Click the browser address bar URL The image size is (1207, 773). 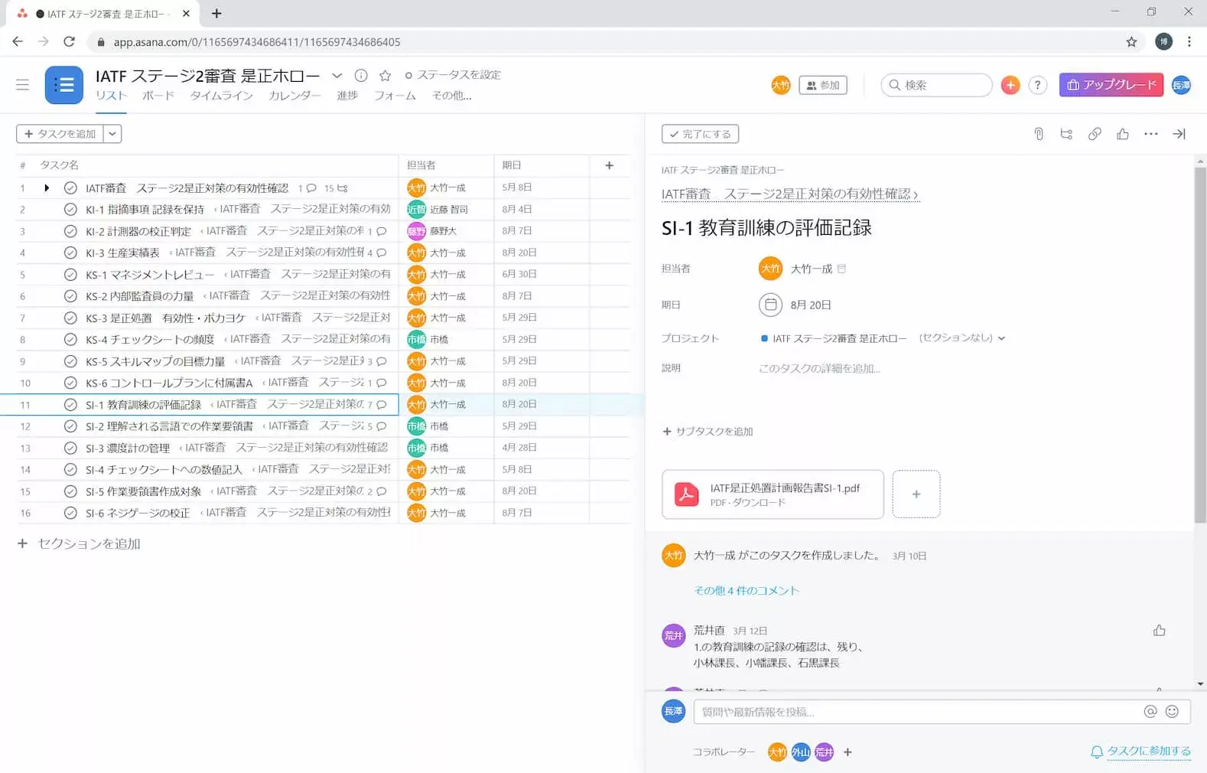tap(257, 42)
